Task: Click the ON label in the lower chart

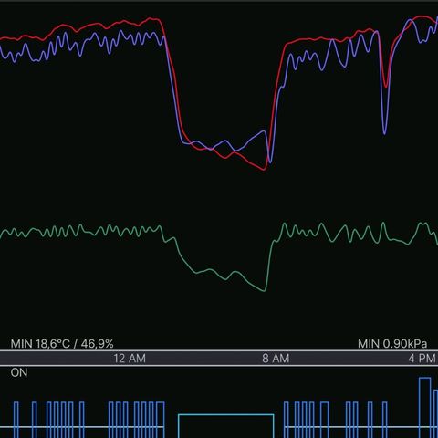Action: [19, 372]
